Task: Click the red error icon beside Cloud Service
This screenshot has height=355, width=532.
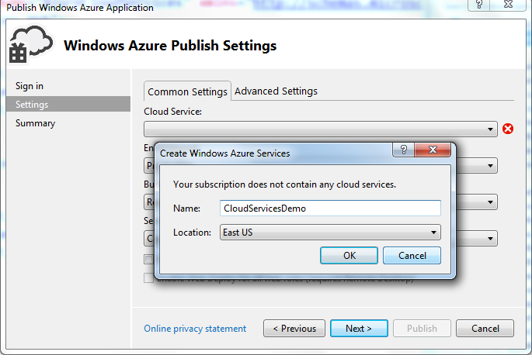Action: coord(508,129)
